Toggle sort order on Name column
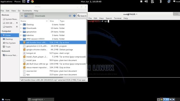The image size is (180, 101). [34, 21]
